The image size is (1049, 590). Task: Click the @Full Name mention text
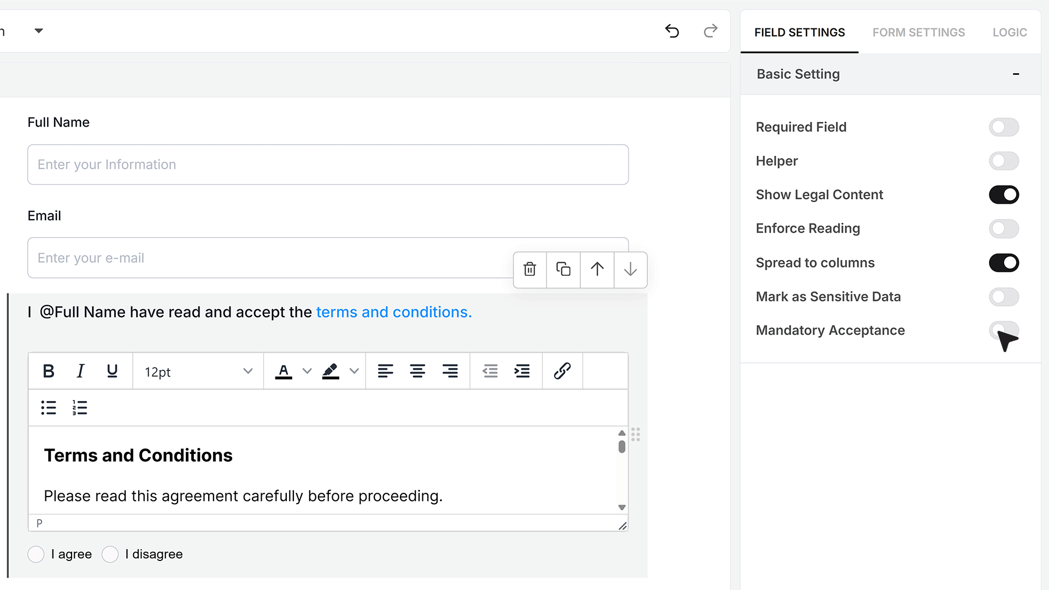(82, 312)
